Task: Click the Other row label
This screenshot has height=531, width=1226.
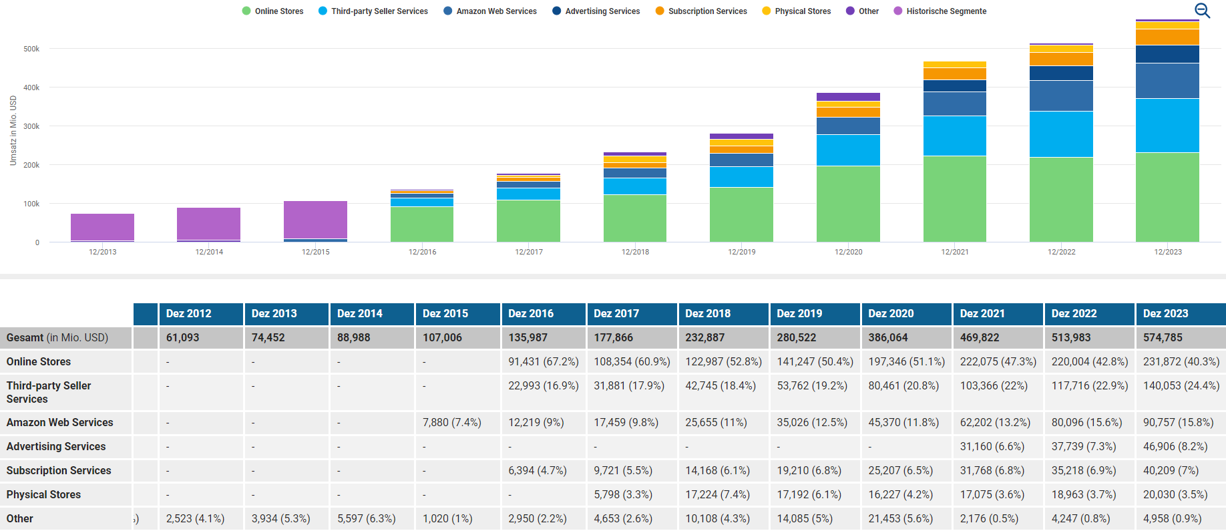Action: (x=20, y=519)
